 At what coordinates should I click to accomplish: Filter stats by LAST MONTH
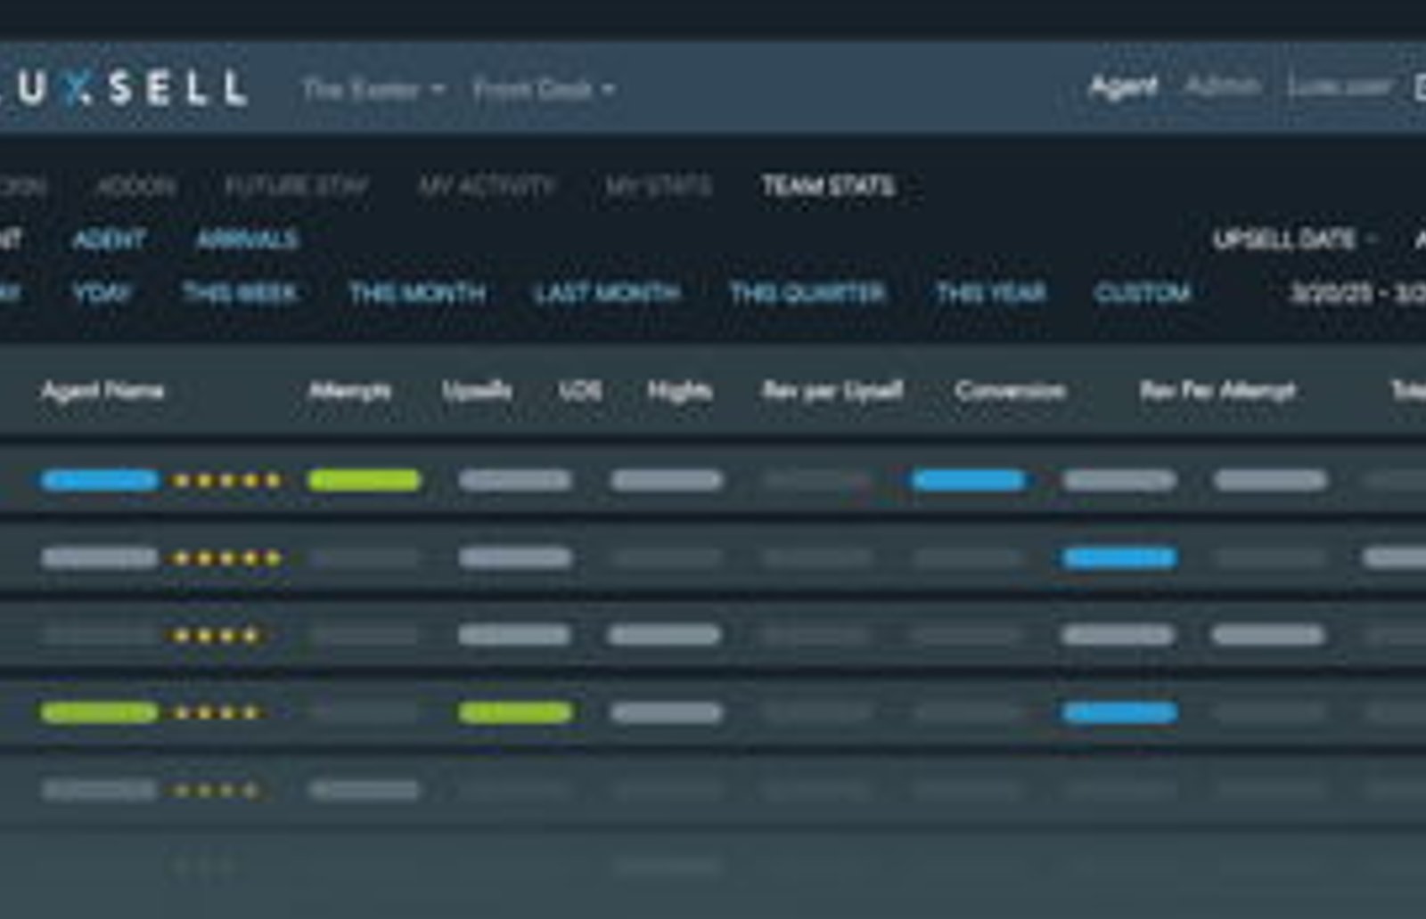point(607,293)
